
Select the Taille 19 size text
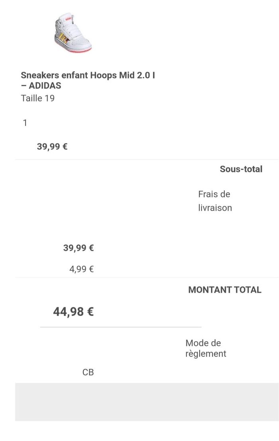(38, 98)
